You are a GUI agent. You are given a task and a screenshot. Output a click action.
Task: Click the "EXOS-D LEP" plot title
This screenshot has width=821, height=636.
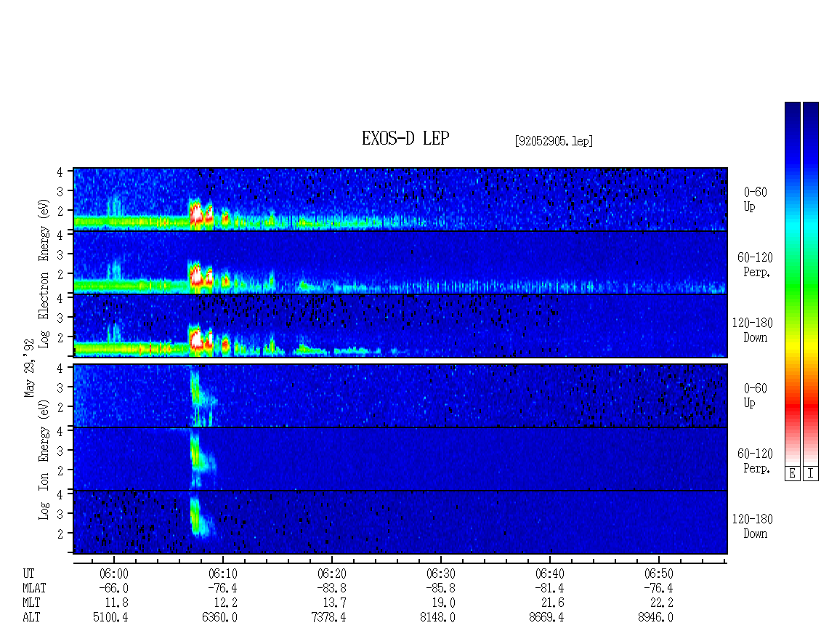point(405,138)
